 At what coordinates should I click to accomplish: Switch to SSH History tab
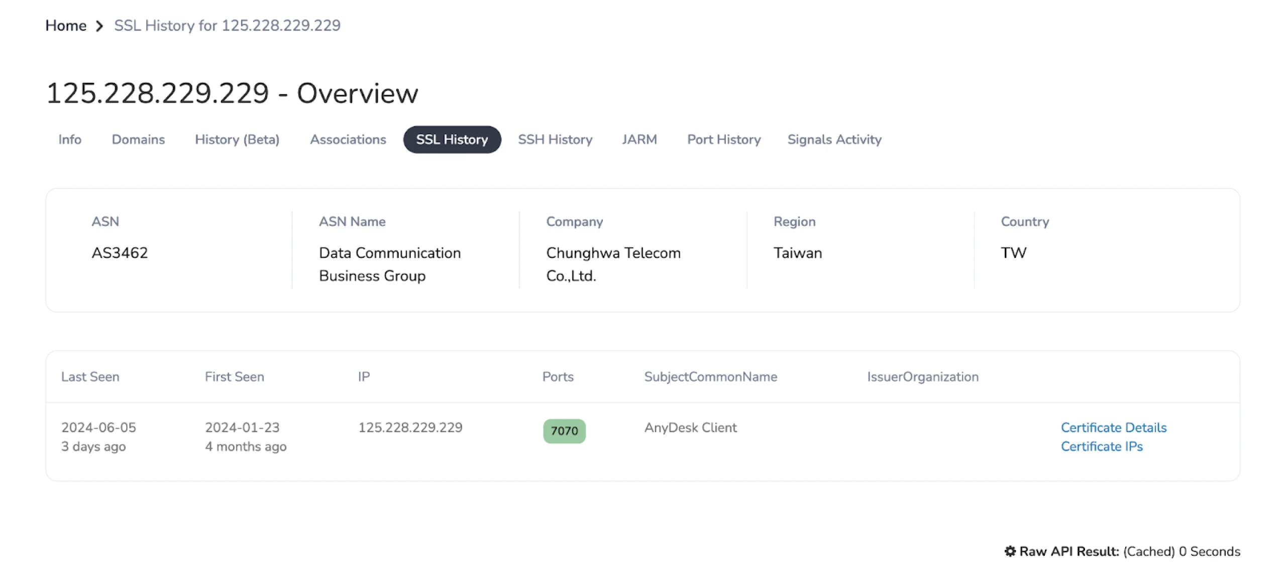(x=555, y=139)
